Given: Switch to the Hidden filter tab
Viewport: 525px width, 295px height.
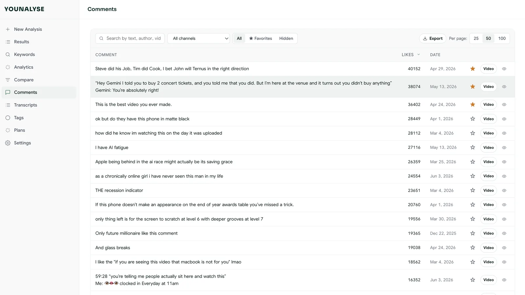Looking at the screenshot, I should pos(286,38).
